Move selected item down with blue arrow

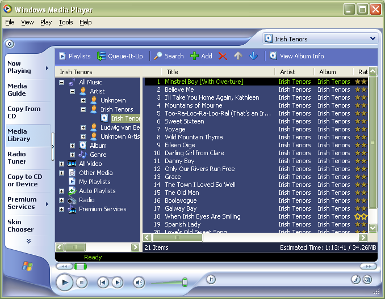pos(253,56)
